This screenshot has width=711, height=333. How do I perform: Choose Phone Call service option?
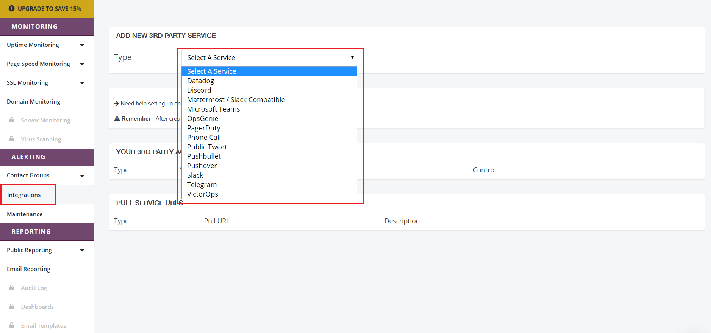click(x=269, y=137)
